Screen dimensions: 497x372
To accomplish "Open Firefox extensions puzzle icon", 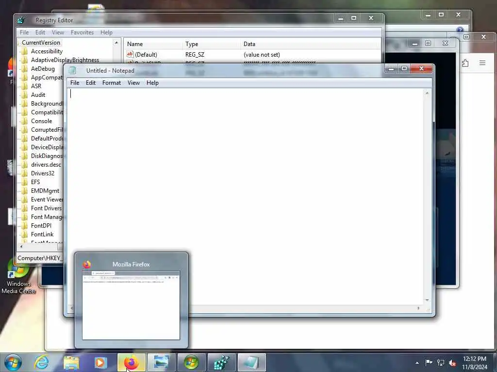I will 465,63.
